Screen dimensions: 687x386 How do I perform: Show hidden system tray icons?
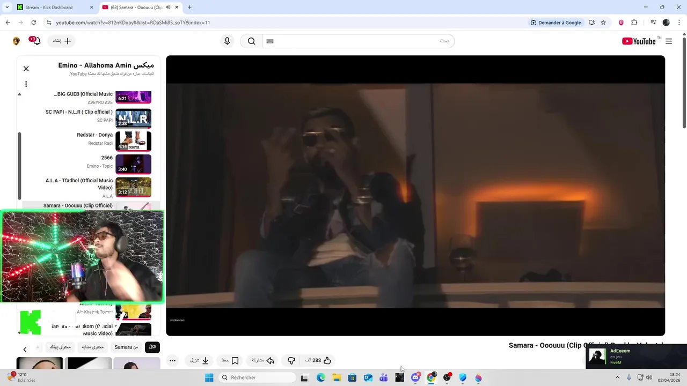[617, 377]
